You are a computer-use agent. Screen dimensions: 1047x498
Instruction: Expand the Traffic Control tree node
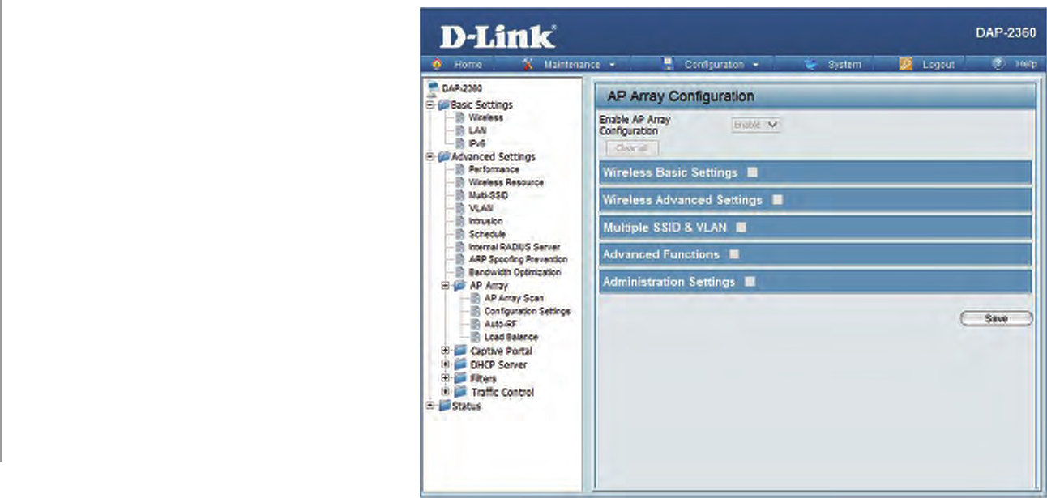pos(446,392)
